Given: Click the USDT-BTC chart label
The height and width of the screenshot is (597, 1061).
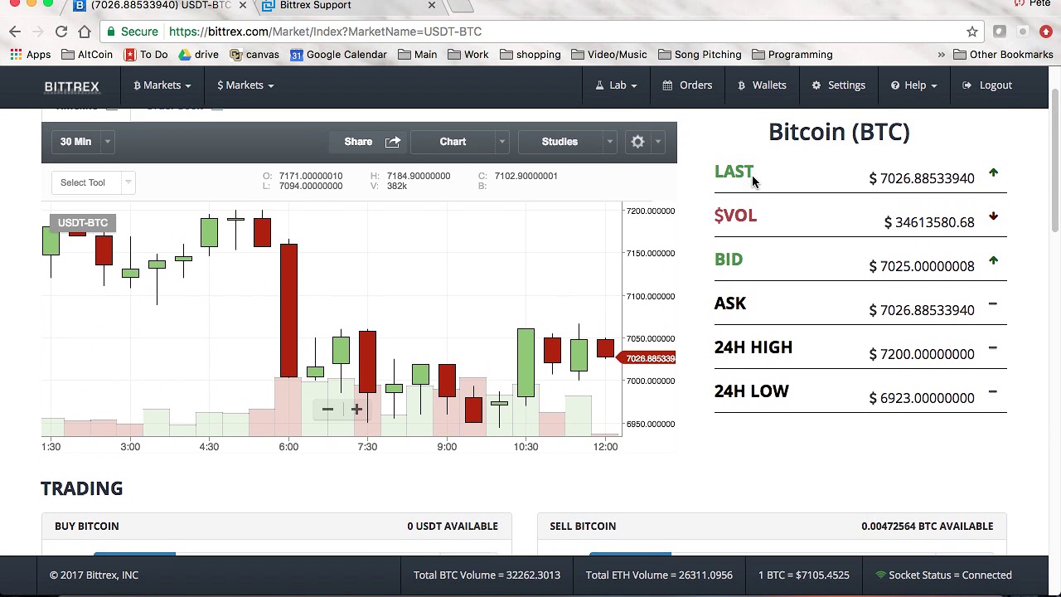Looking at the screenshot, I should (x=83, y=223).
